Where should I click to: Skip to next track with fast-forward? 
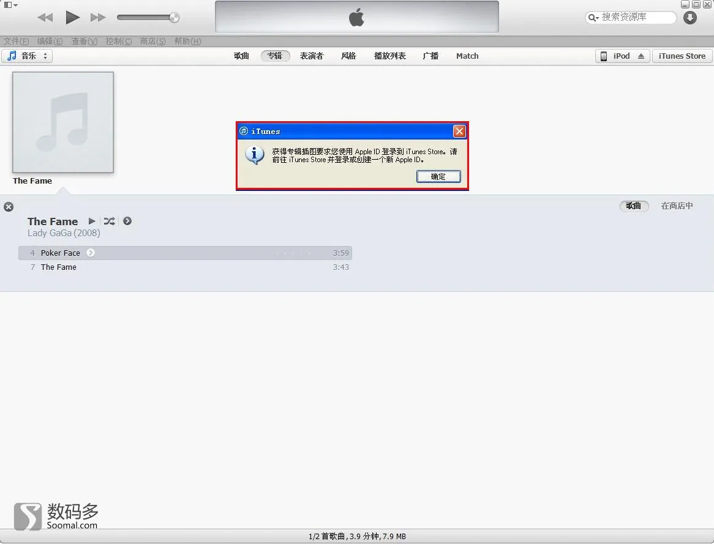pos(98,18)
